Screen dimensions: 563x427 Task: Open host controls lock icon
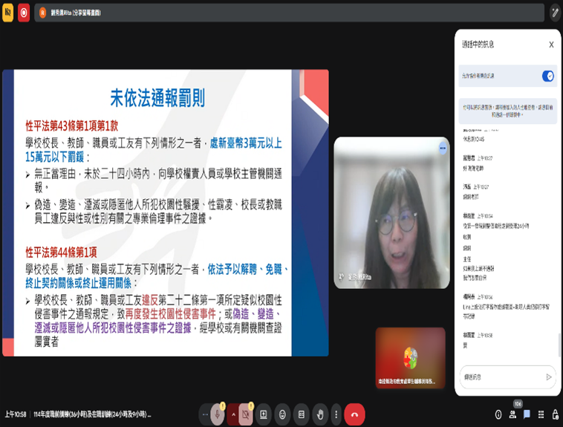(554, 414)
